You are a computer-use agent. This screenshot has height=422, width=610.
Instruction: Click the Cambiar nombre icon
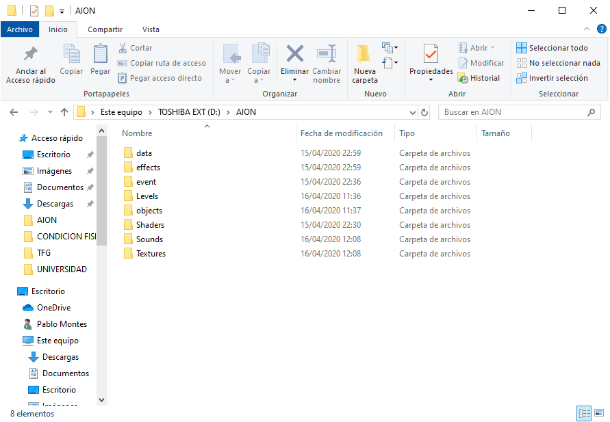(327, 55)
